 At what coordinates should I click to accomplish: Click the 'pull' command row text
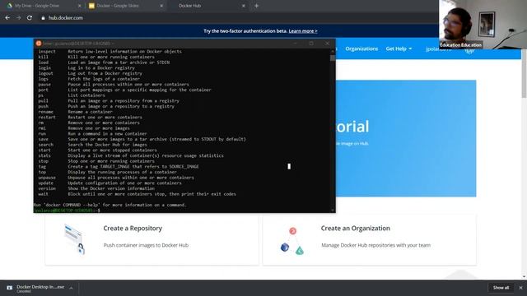tap(109, 100)
